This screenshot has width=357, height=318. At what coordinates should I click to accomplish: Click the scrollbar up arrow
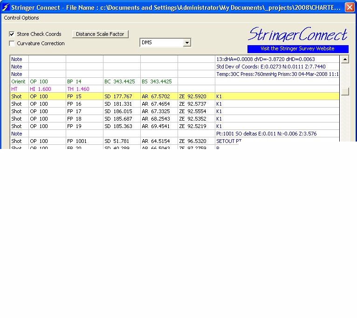pos(345,60)
